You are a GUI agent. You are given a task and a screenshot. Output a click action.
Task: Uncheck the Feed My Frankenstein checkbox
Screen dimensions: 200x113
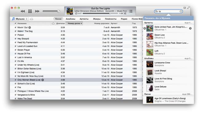15,42
